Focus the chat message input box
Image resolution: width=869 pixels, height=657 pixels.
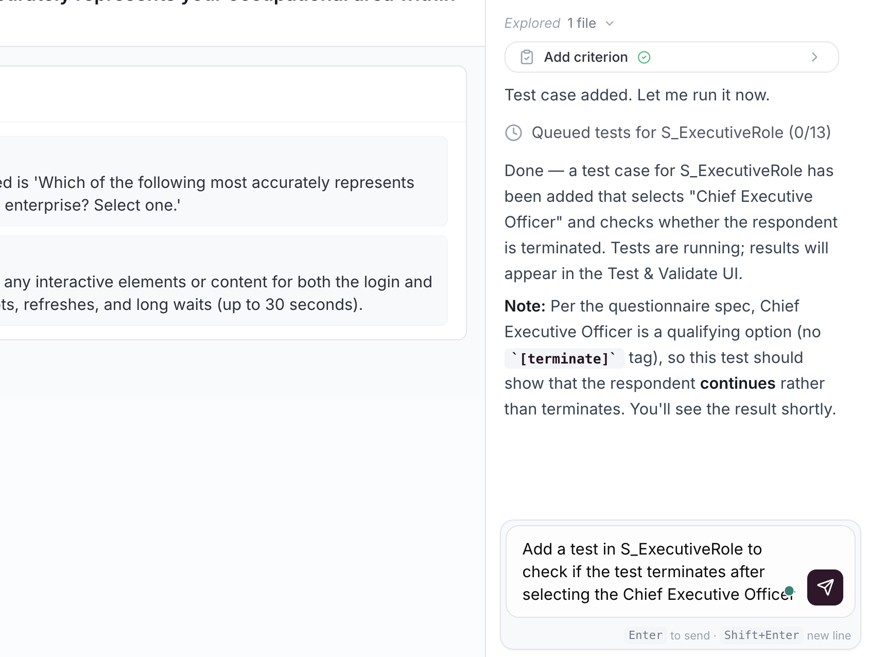coord(654,572)
